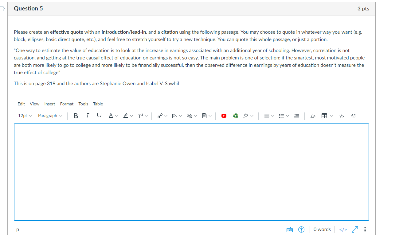Click the 'p' element path label
The height and width of the screenshot is (235, 399).
pyautogui.click(x=18, y=229)
